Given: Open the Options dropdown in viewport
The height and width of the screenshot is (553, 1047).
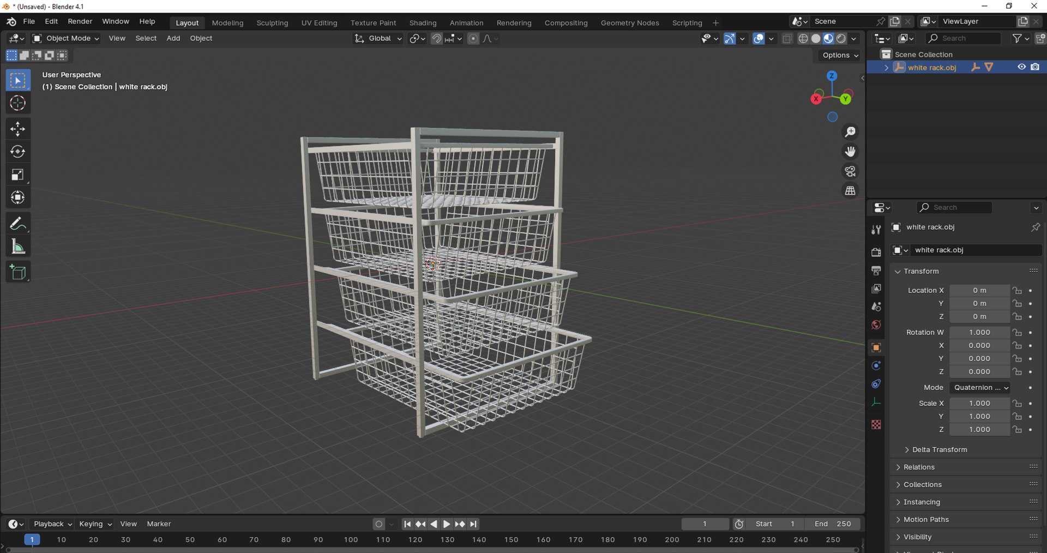Looking at the screenshot, I should tap(840, 55).
